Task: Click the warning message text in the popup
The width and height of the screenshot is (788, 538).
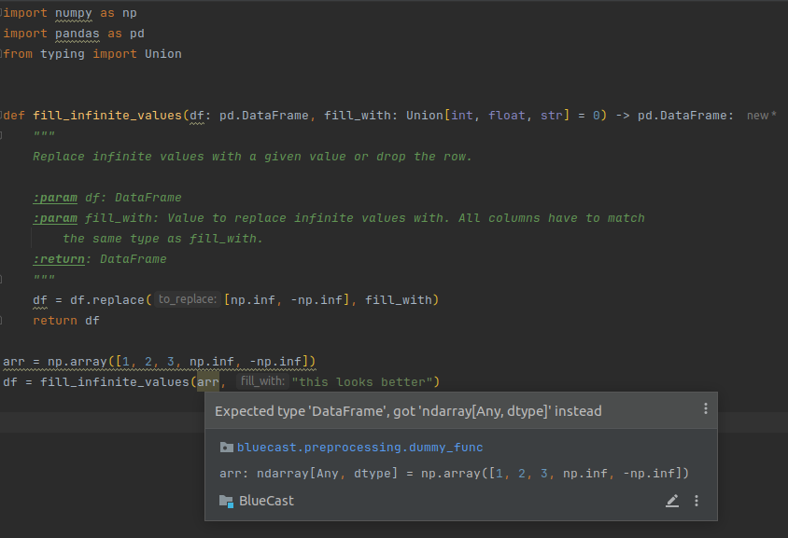Action: coord(408,410)
